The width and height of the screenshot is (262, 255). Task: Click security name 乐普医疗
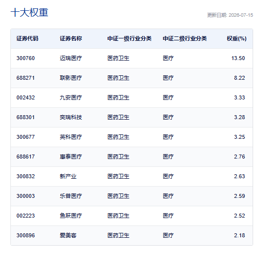(x=71, y=196)
